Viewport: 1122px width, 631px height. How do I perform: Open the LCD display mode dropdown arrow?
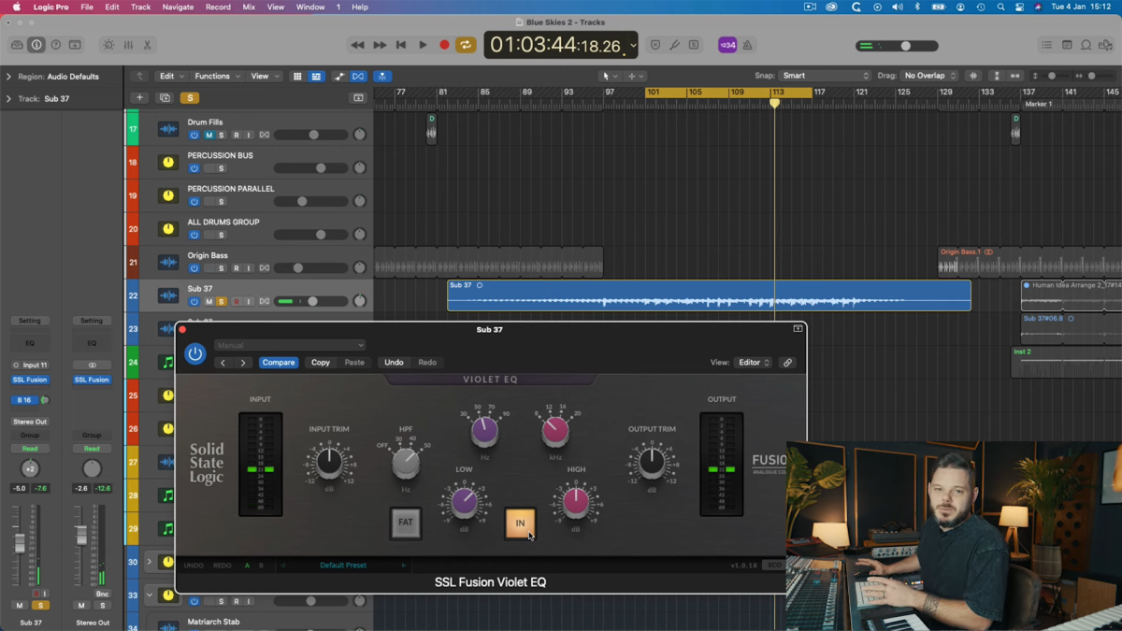[x=633, y=45]
